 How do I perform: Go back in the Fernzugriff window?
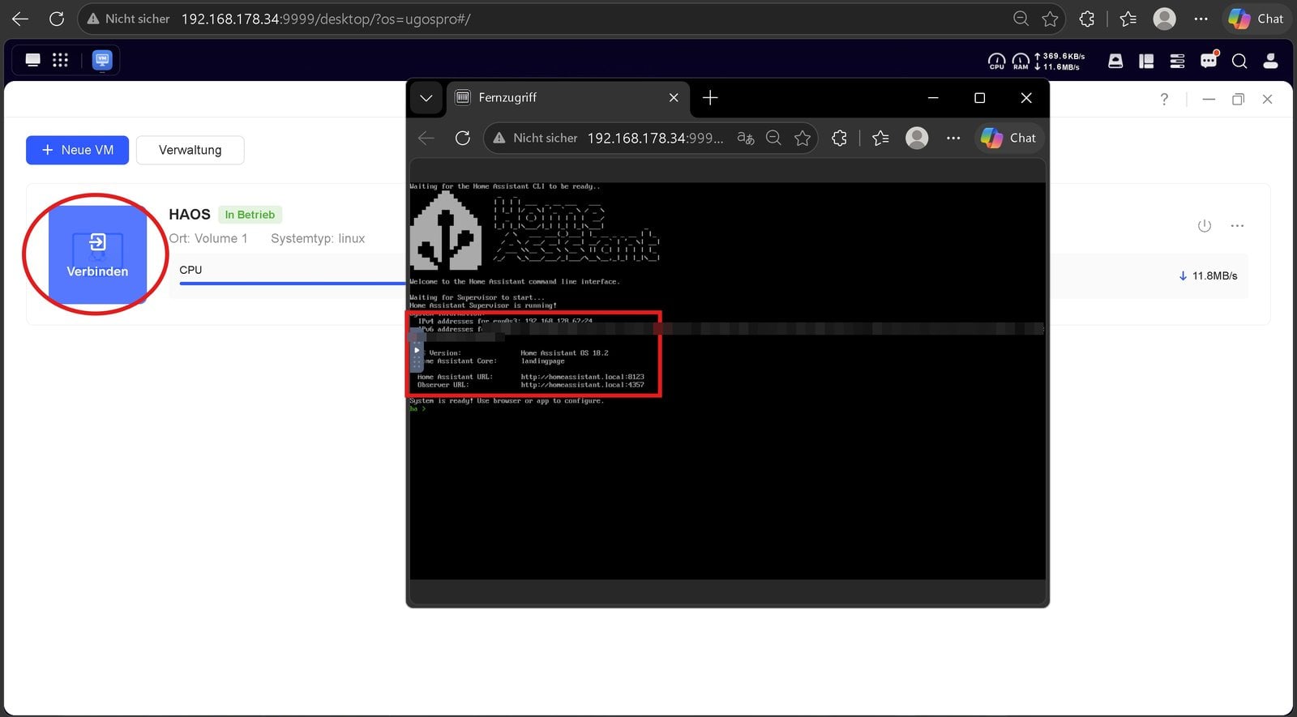click(426, 138)
